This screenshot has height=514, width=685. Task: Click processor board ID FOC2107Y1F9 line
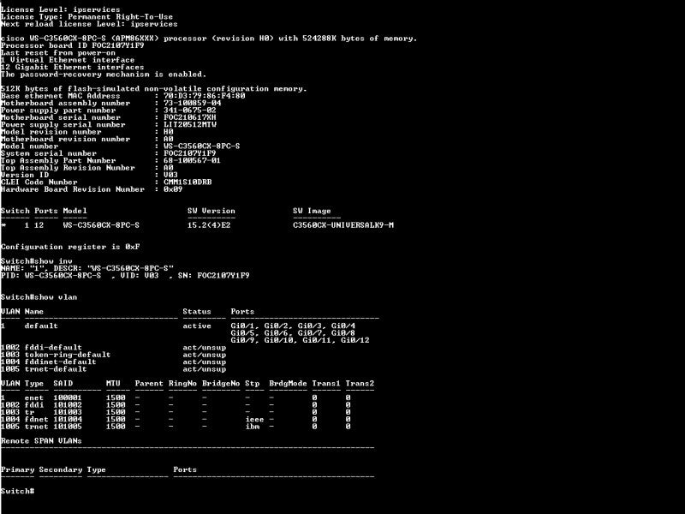[73, 45]
